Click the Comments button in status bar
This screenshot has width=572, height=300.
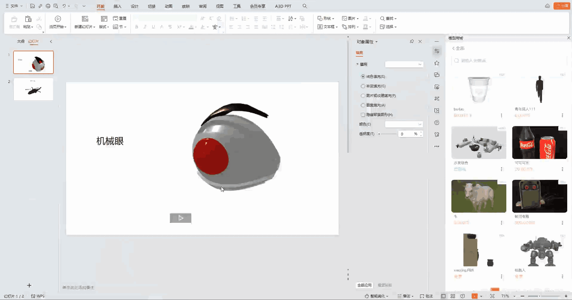[426, 296]
